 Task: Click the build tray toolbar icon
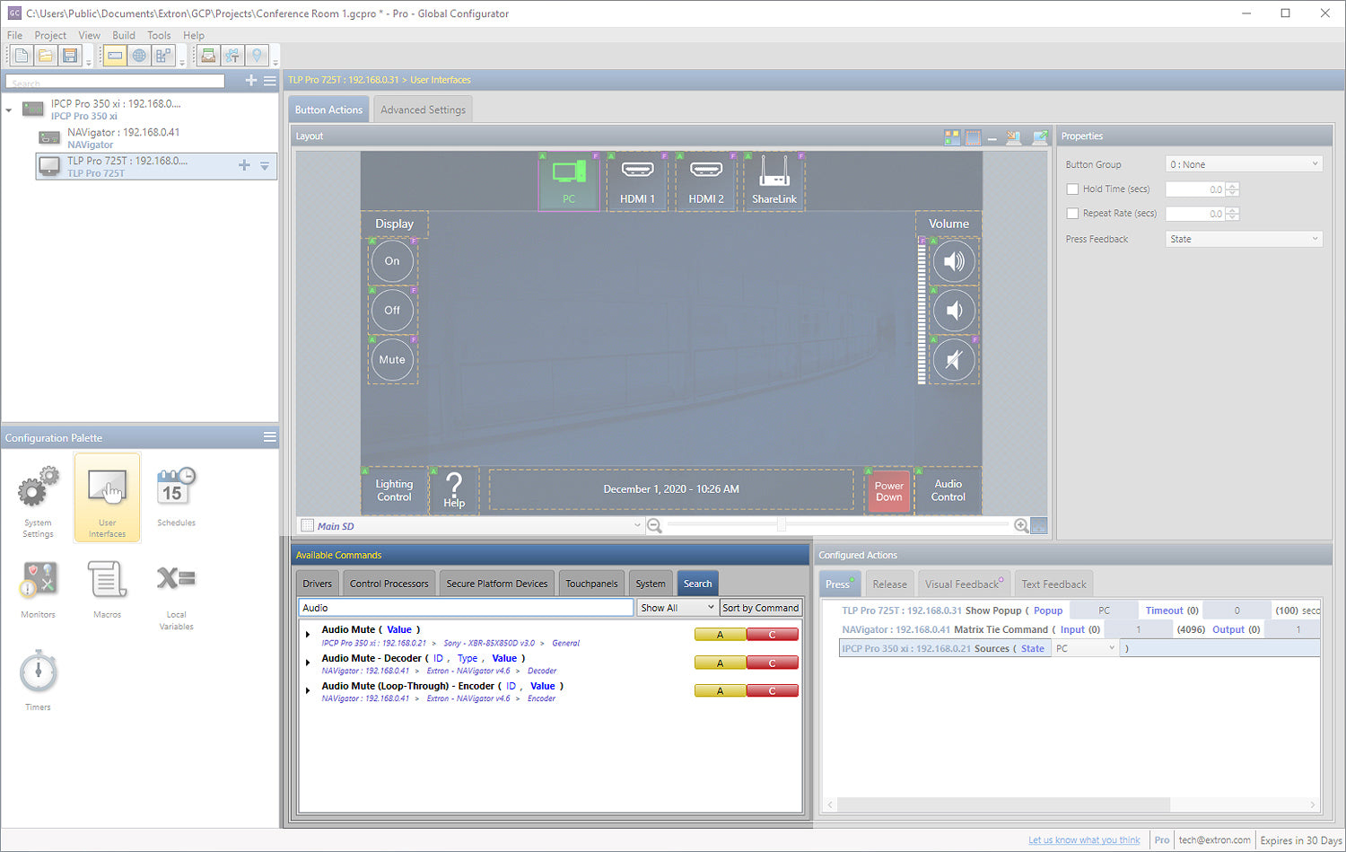208,56
